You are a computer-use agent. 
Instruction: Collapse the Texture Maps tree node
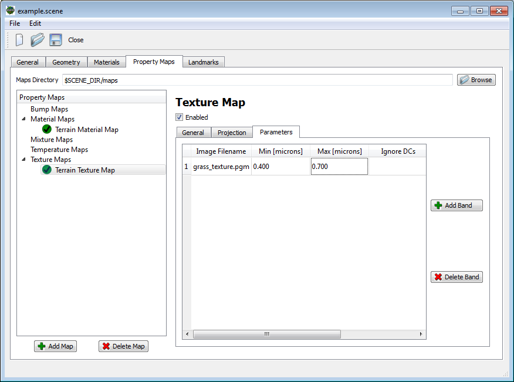[23, 160]
